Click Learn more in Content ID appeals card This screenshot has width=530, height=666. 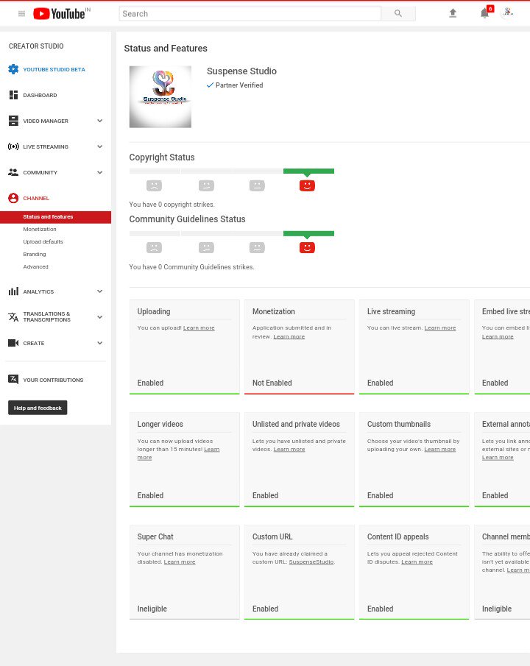point(417,562)
